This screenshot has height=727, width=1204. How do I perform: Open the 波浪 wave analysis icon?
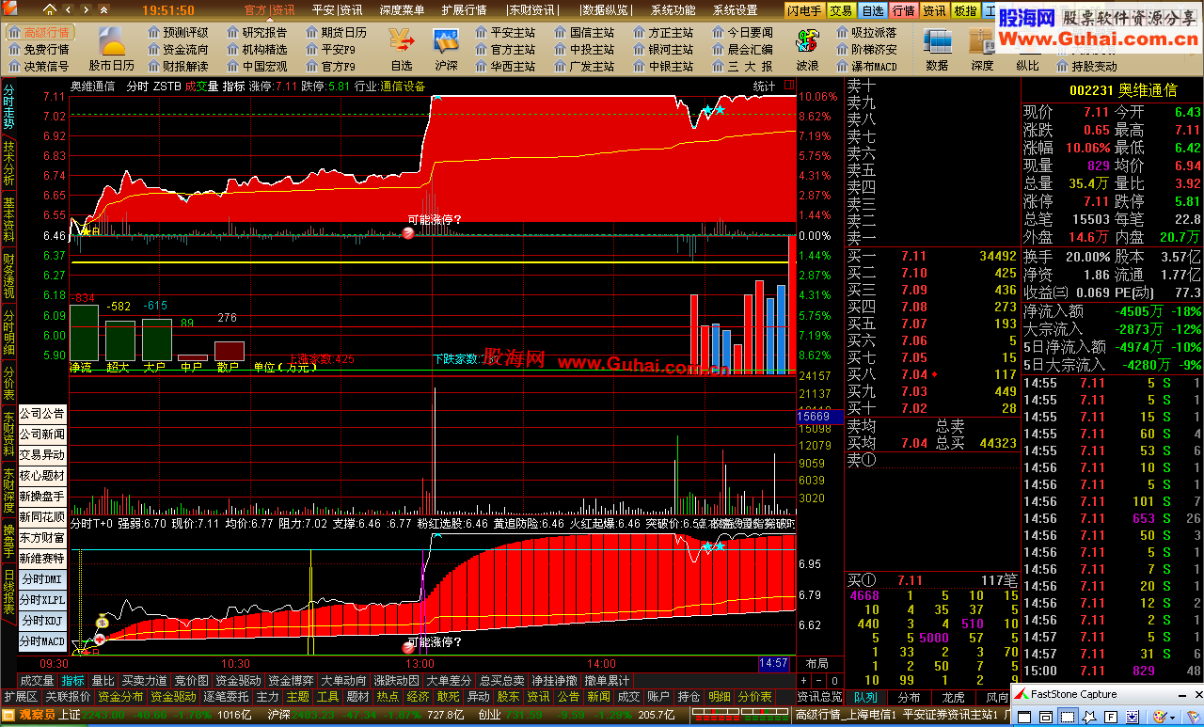(x=807, y=49)
